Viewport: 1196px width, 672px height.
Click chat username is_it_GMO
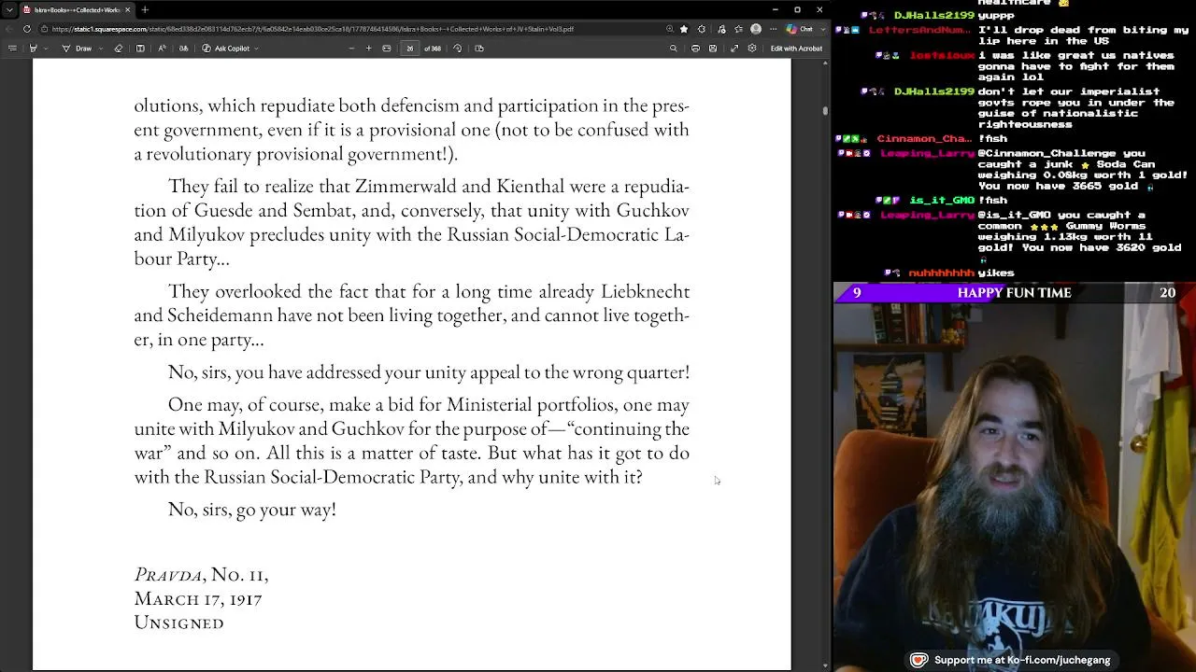point(942,201)
